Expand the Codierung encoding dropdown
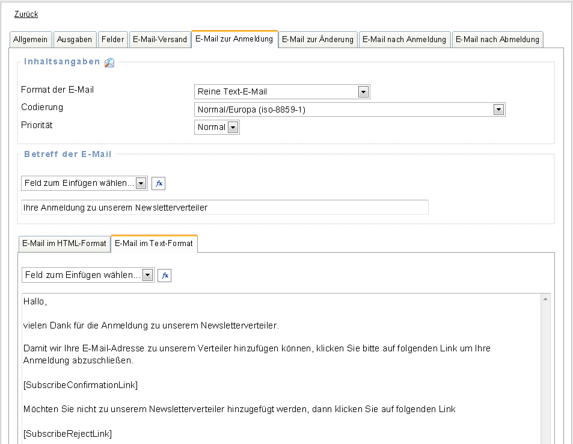 [349, 109]
